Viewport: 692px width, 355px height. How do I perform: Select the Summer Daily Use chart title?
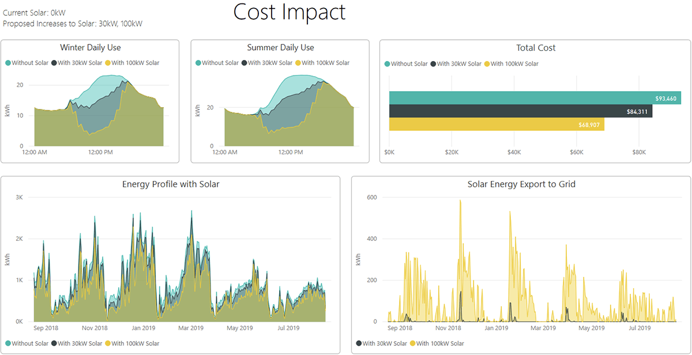tap(280, 48)
